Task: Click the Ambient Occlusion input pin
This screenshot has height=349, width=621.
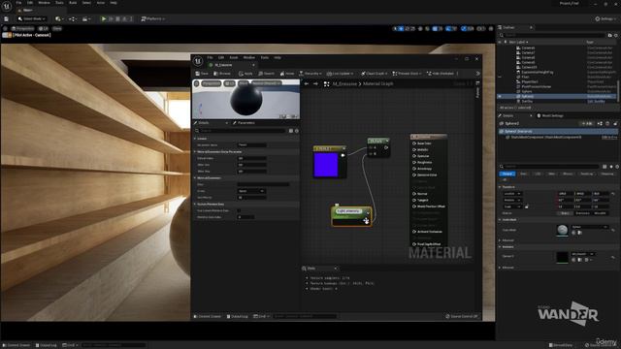Action: click(414, 232)
